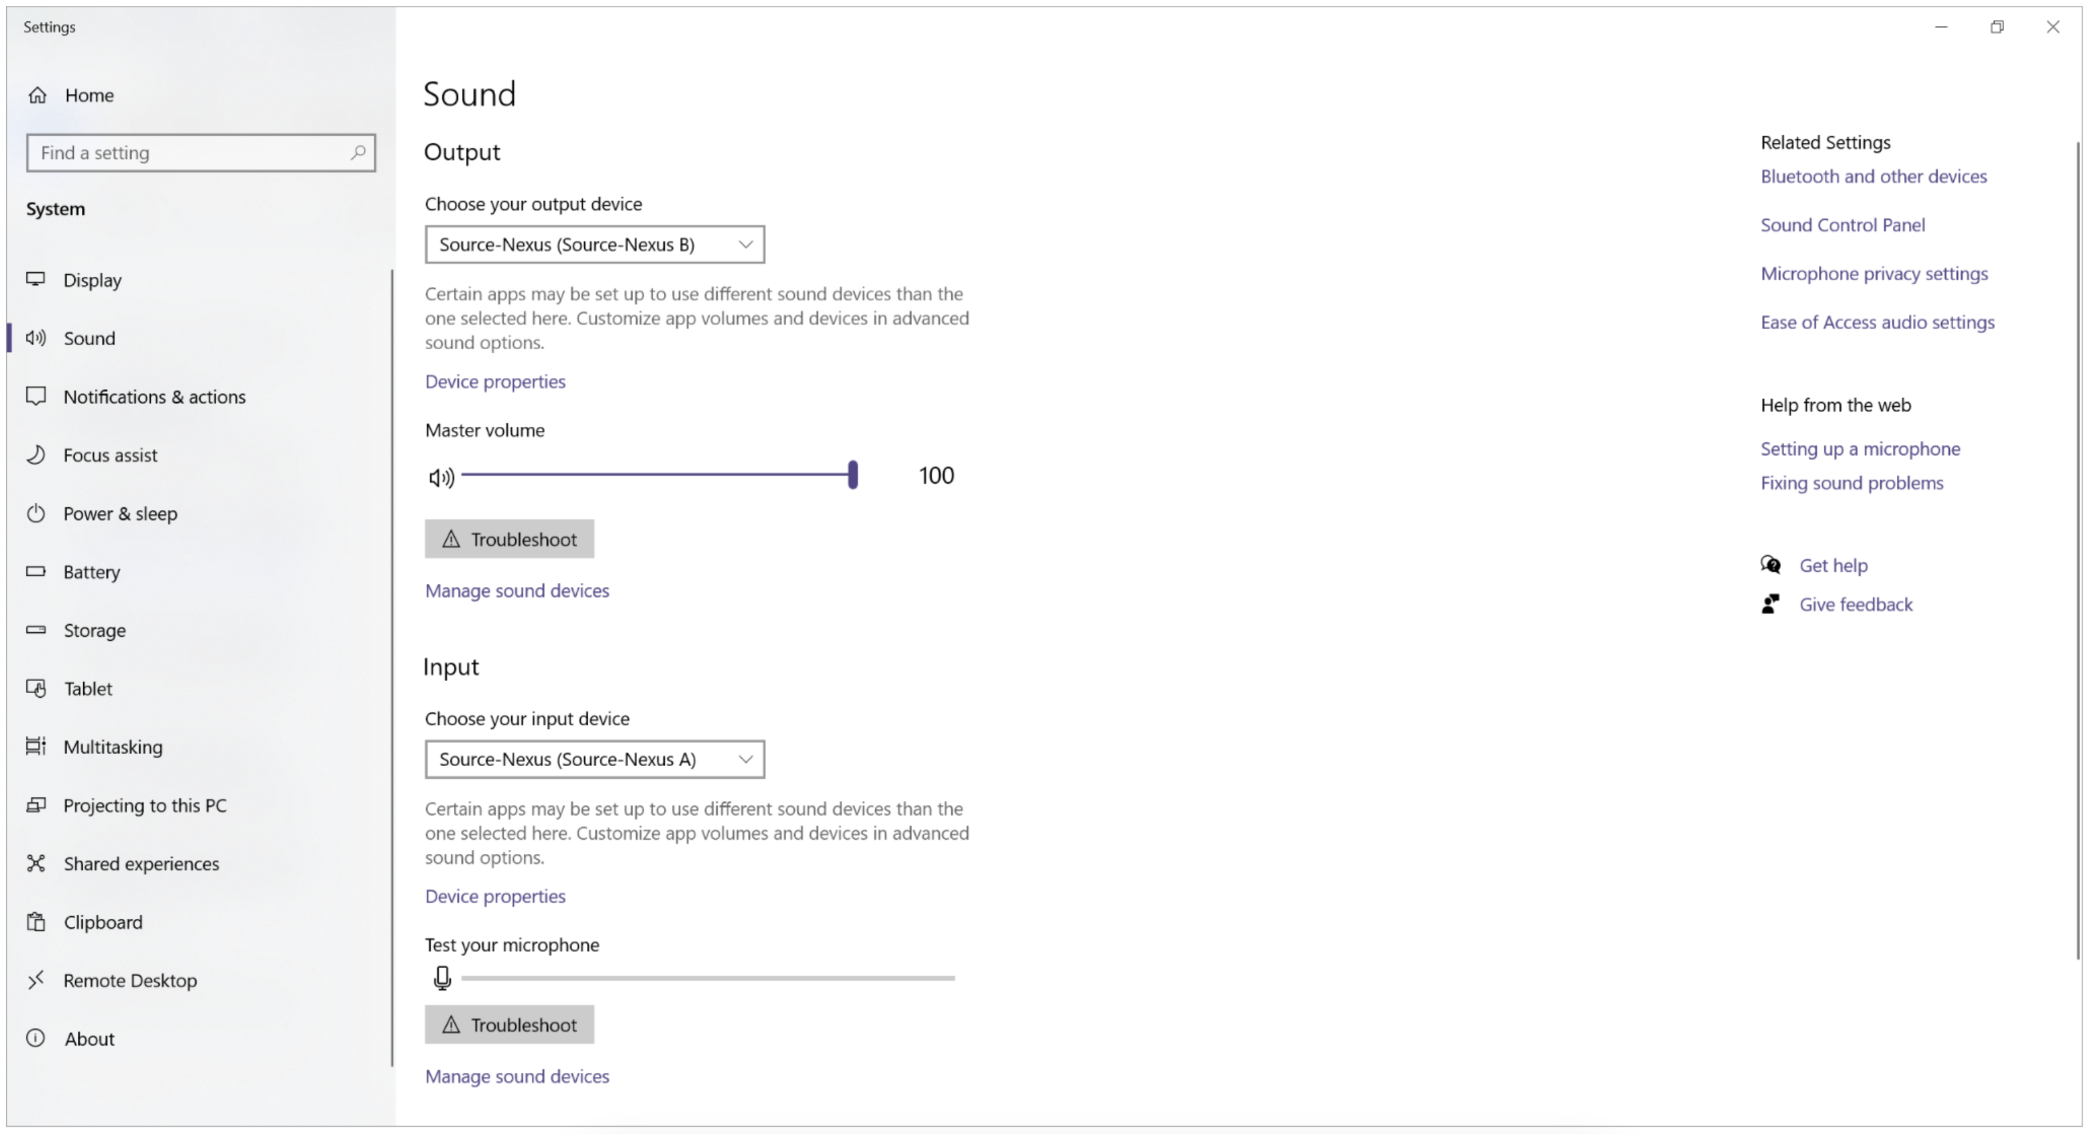Go to Multitasking settings page
The height and width of the screenshot is (1134, 2094).
click(113, 747)
